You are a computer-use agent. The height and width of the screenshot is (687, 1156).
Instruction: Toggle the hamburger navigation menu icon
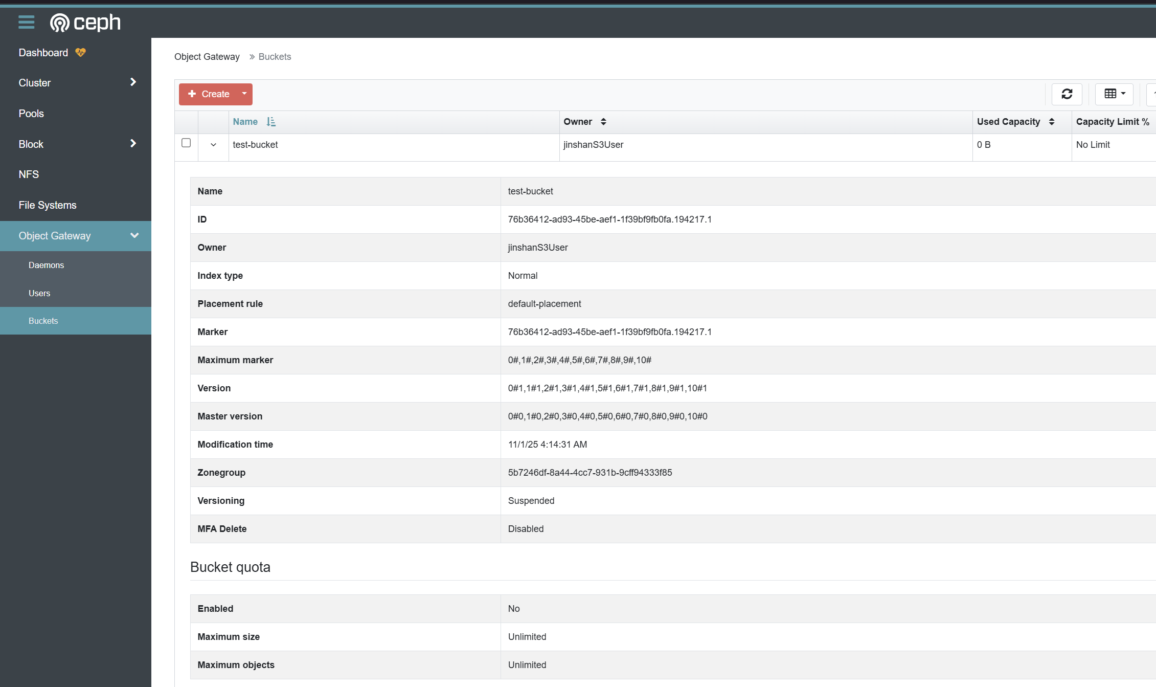[26, 22]
